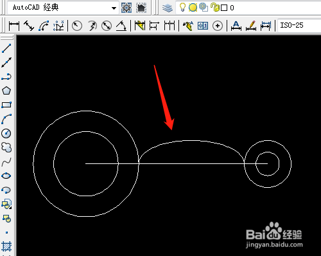Select the Polygon tool
The height and width of the screenshot is (256, 321).
tap(6, 91)
